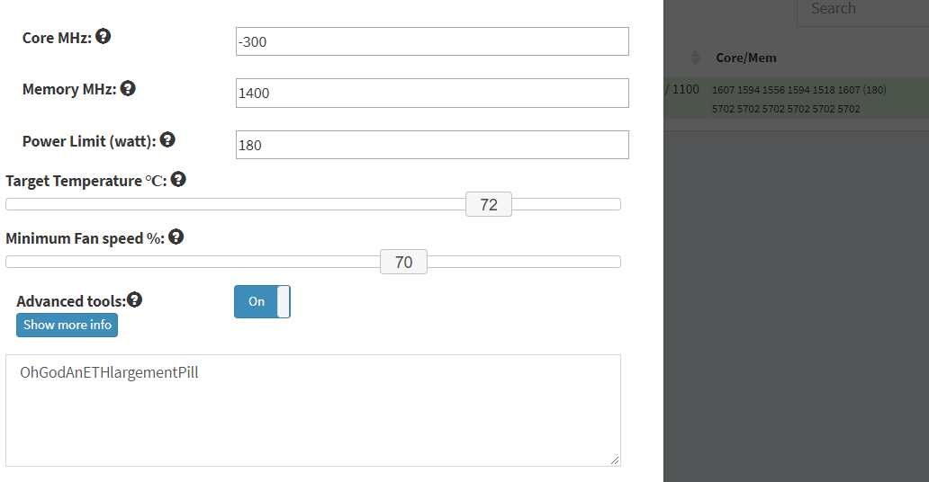
Task: Open the Advanced tools help icon
Action: pos(134,299)
